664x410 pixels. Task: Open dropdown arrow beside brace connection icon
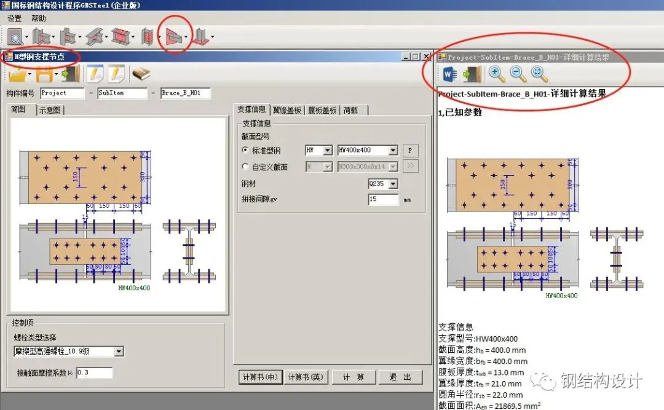point(186,37)
